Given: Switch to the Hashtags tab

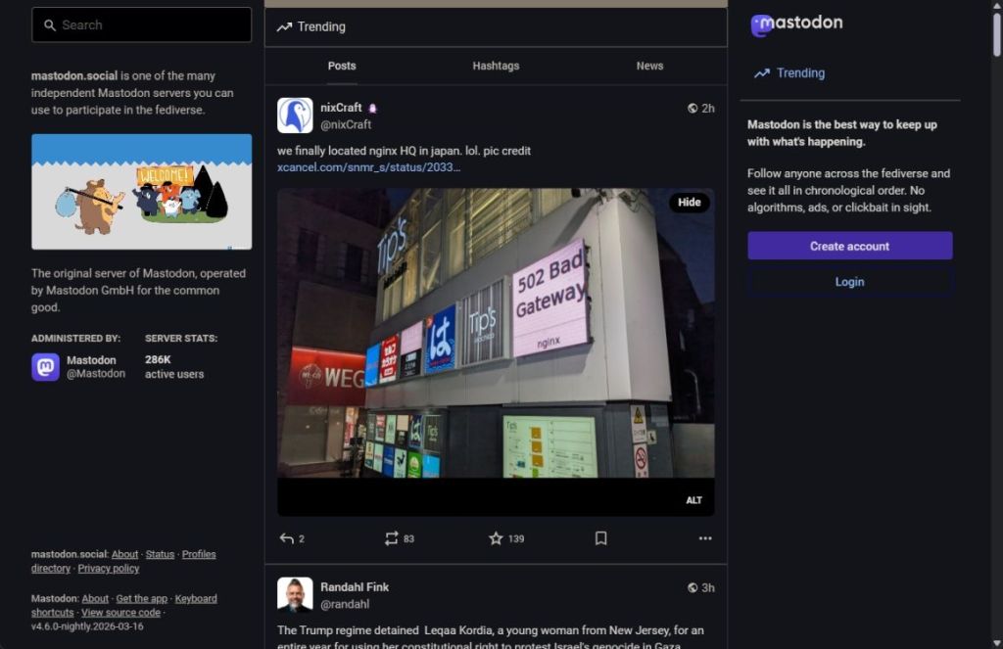Looking at the screenshot, I should click(496, 66).
